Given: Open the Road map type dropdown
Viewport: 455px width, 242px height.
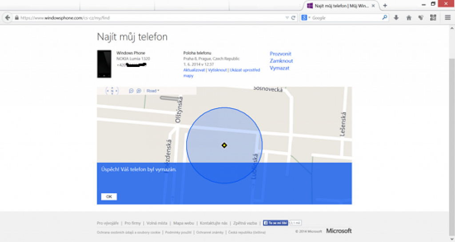Looking at the screenshot, I should click(153, 91).
